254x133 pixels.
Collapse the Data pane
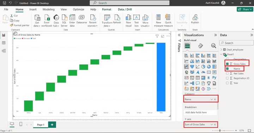click(x=252, y=35)
